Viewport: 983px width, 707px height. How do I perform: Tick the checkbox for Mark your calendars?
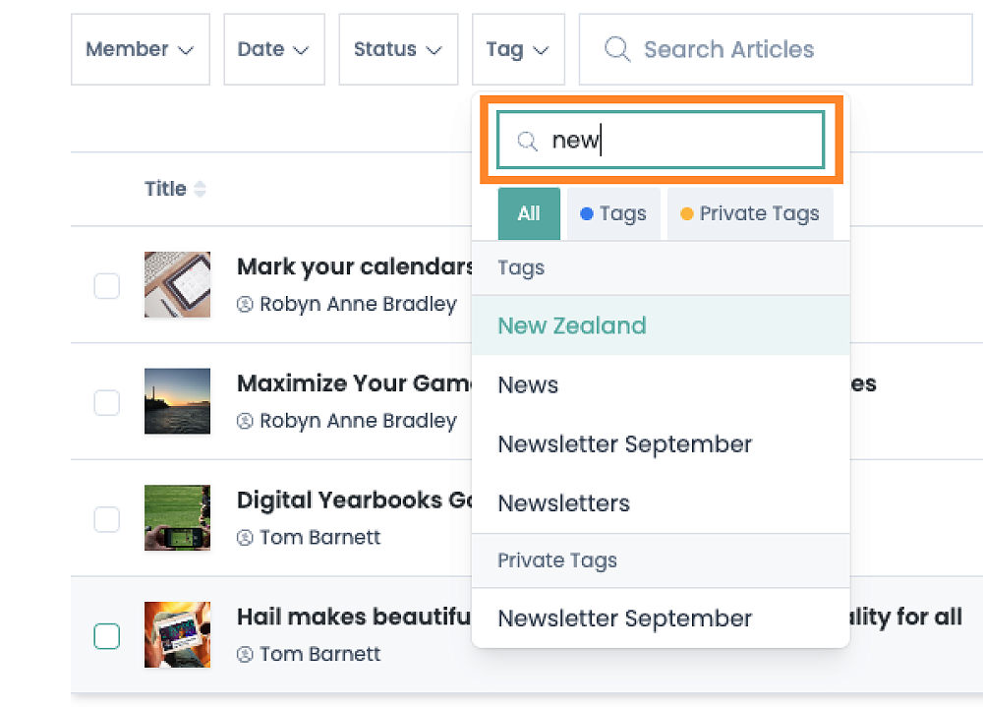tap(106, 286)
